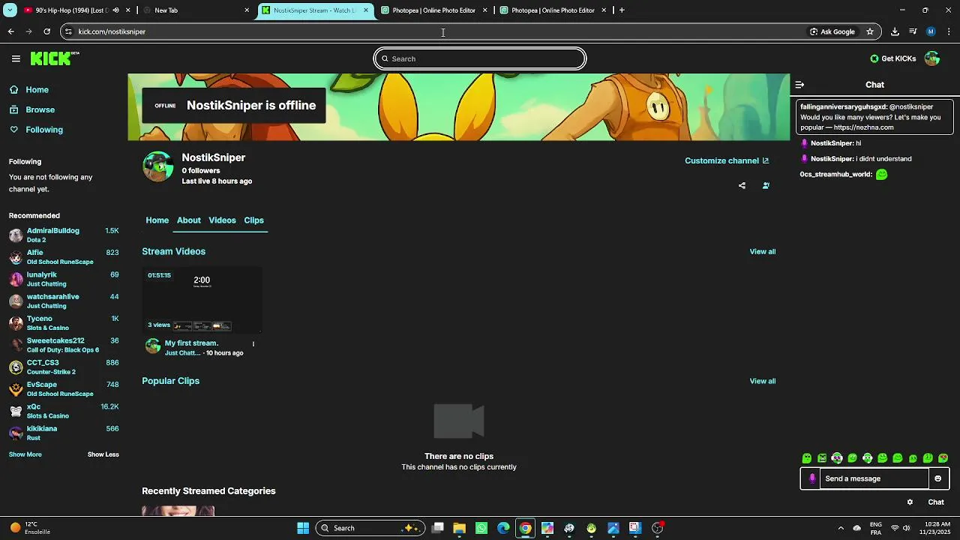The width and height of the screenshot is (960, 540).
Task: Click NostikSniper channel avatar
Action: [x=157, y=166]
